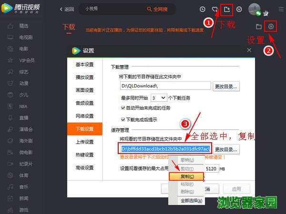This screenshot has height=214, width=286.
Task: Toggle 下载完成后提示 checkbox
Action: [123, 119]
